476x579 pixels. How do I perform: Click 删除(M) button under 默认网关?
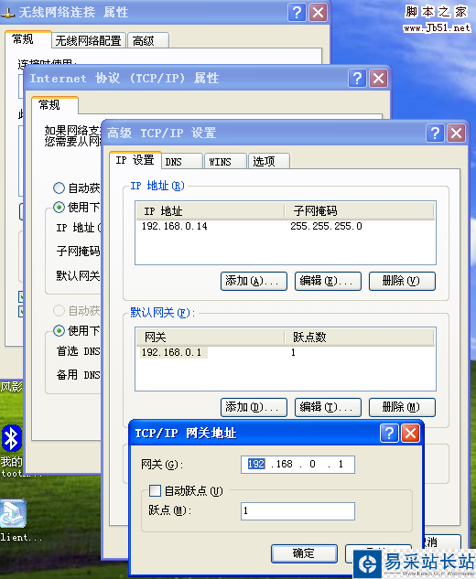[402, 407]
